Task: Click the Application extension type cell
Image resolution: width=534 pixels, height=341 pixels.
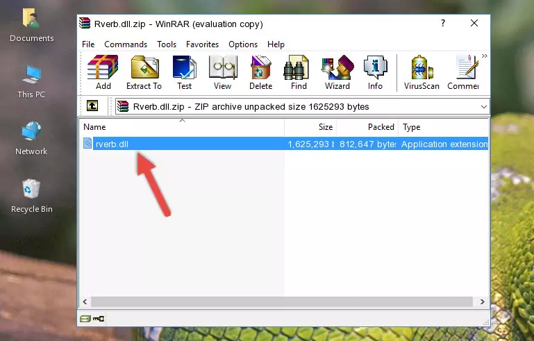Action: 444,144
